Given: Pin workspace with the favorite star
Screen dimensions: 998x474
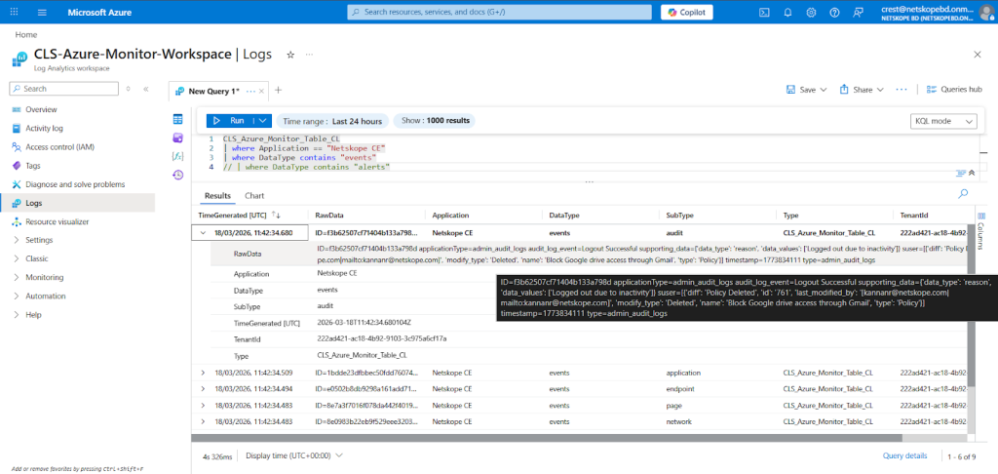Looking at the screenshot, I should pos(290,55).
